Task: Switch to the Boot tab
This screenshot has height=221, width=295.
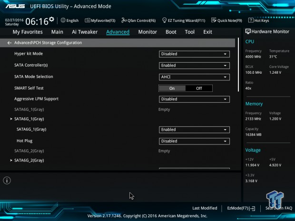Action: pyautogui.click(x=171, y=32)
